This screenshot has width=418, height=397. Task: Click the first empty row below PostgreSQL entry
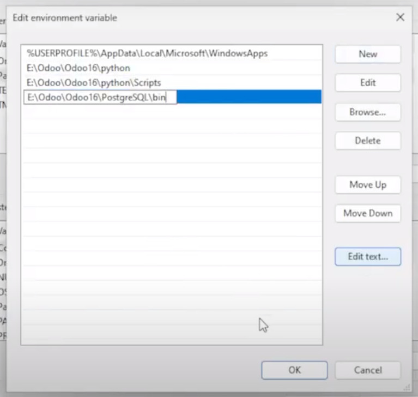point(171,112)
